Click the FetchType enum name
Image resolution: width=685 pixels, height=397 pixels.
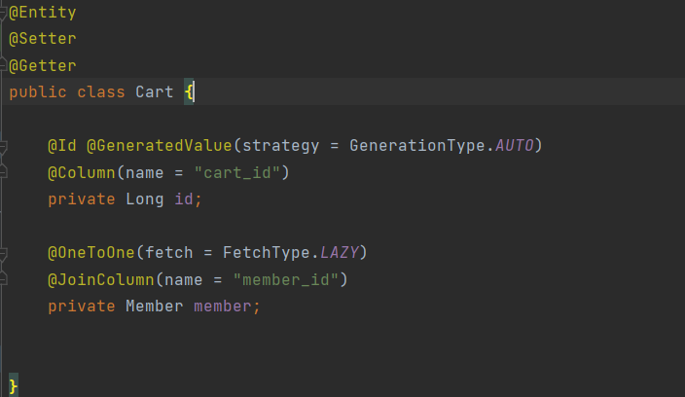pos(266,253)
